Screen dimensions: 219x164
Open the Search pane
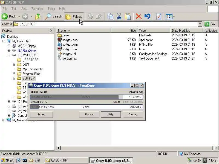pyautogui.click(x=54, y=16)
